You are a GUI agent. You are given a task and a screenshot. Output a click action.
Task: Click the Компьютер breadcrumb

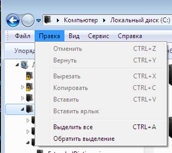click(x=81, y=20)
